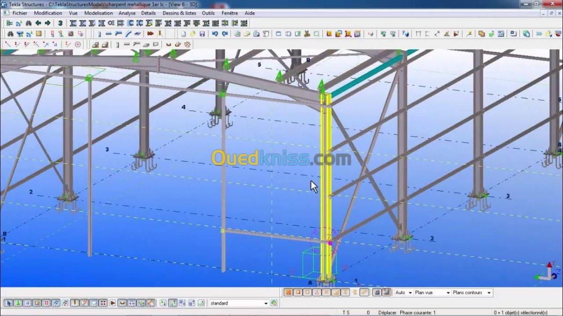Open the Aide menu

point(250,13)
